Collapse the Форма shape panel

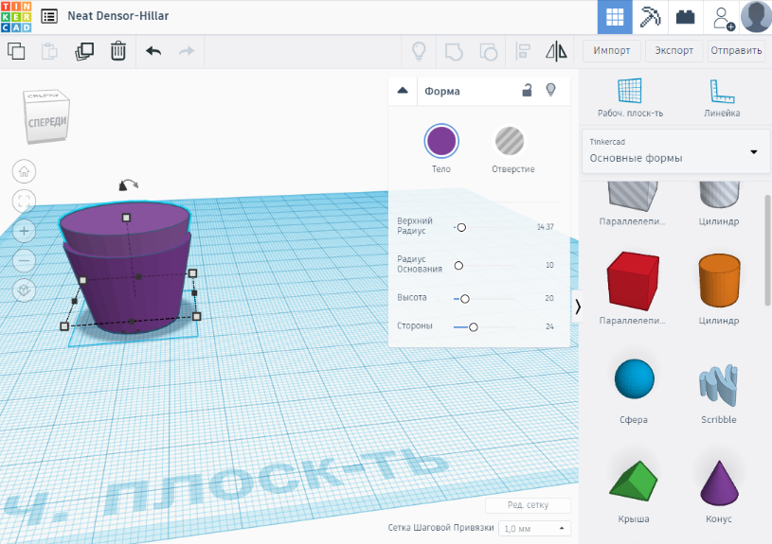point(403,91)
